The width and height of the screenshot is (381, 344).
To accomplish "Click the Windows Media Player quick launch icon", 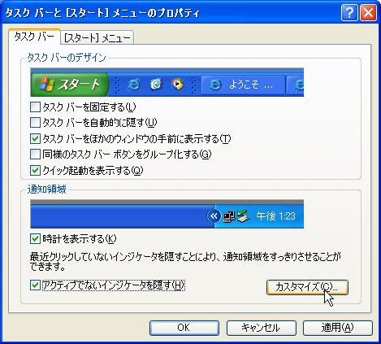I will [177, 85].
